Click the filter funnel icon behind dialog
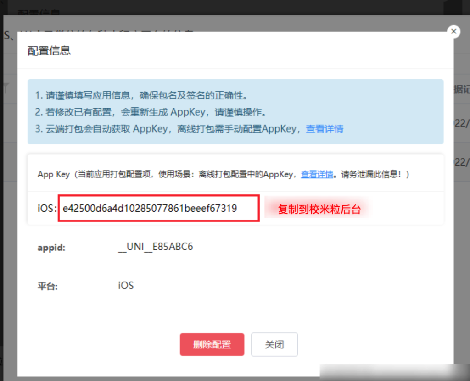 pos(6,88)
